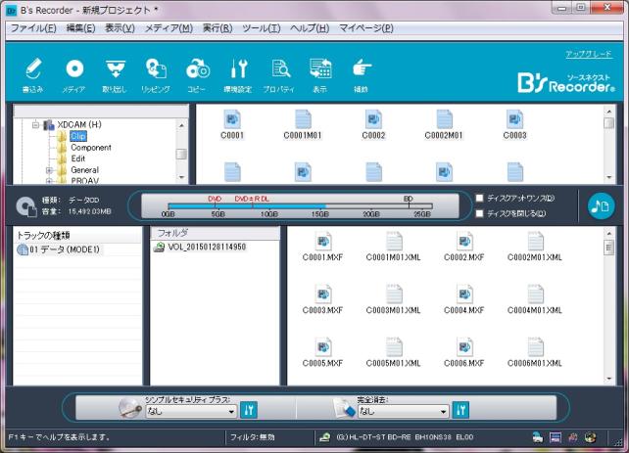
Task: Select the Clip folder in tree
Action: click(77, 136)
